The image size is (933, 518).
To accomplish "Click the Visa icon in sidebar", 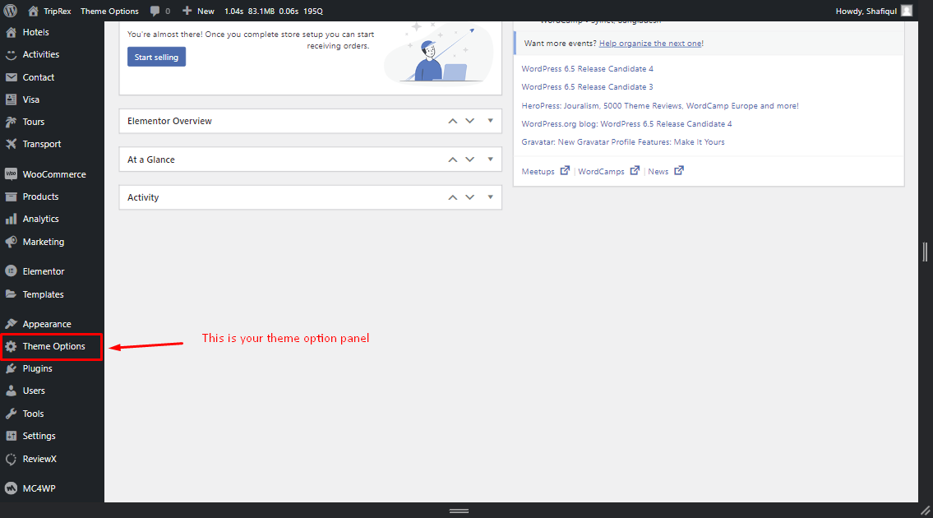I will (11, 99).
